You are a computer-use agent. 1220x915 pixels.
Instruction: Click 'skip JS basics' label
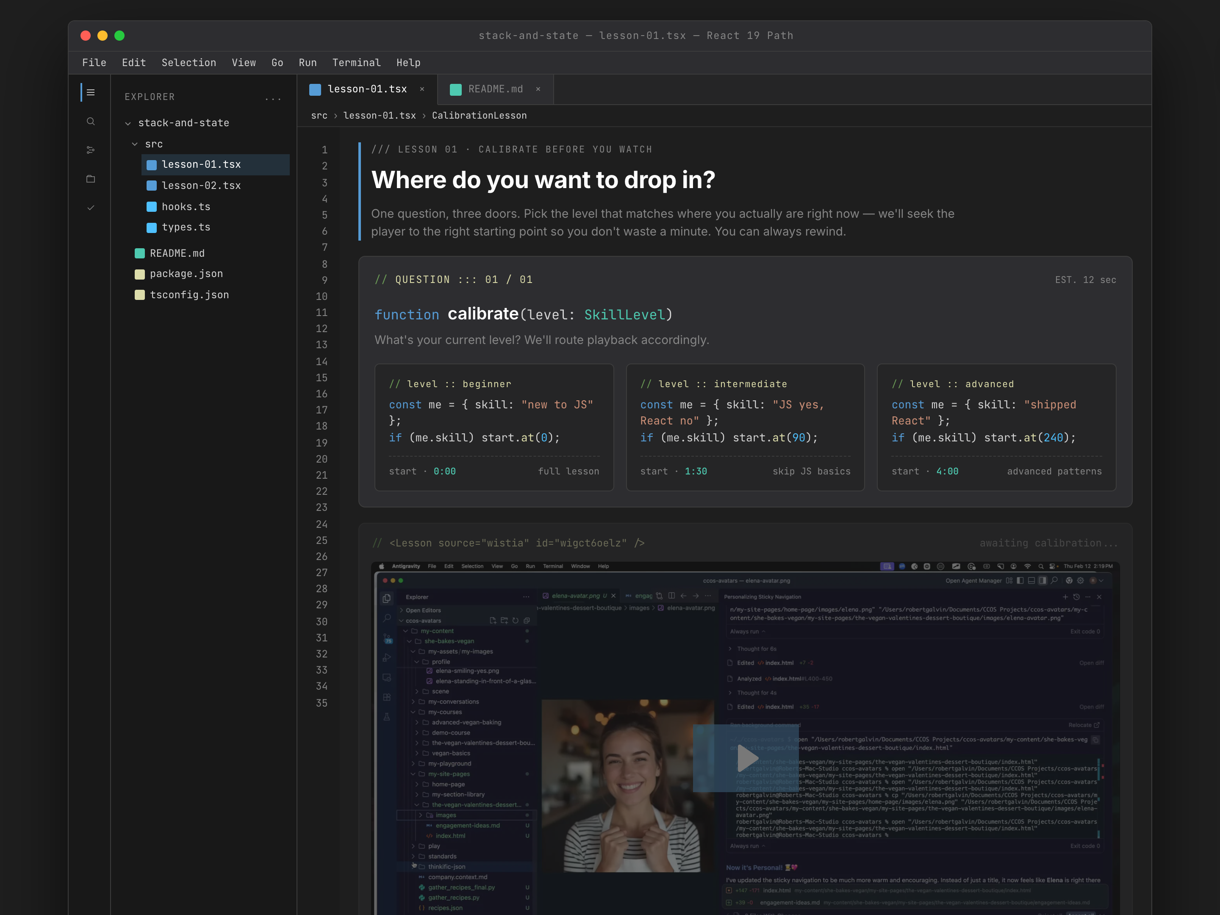coord(811,472)
